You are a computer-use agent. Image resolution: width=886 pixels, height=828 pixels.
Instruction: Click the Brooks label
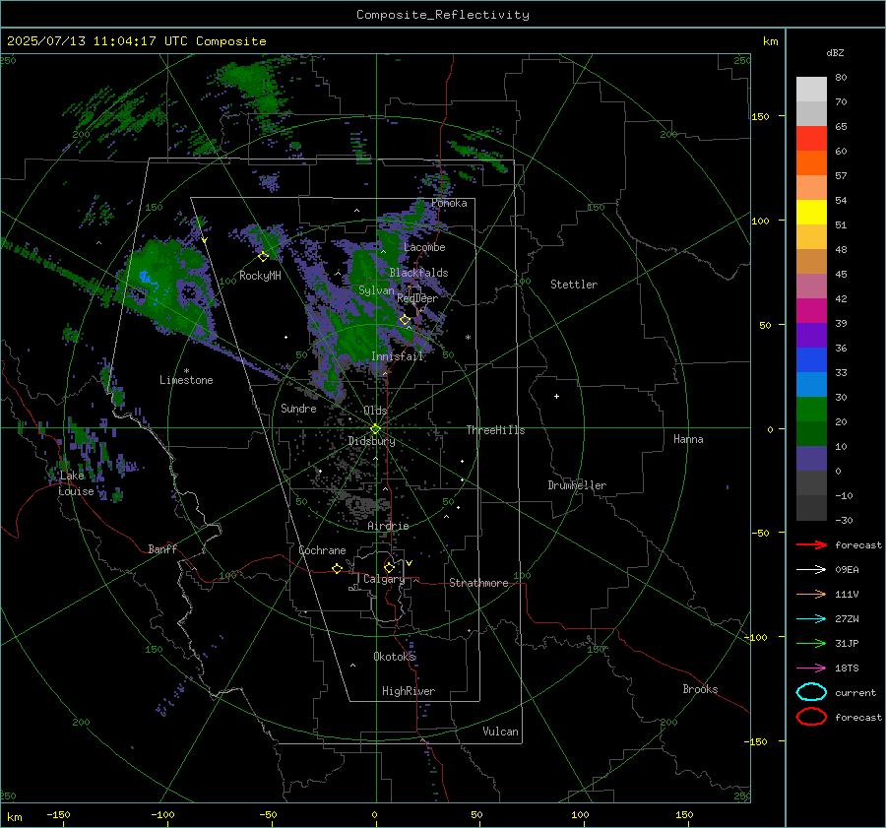pyautogui.click(x=700, y=689)
